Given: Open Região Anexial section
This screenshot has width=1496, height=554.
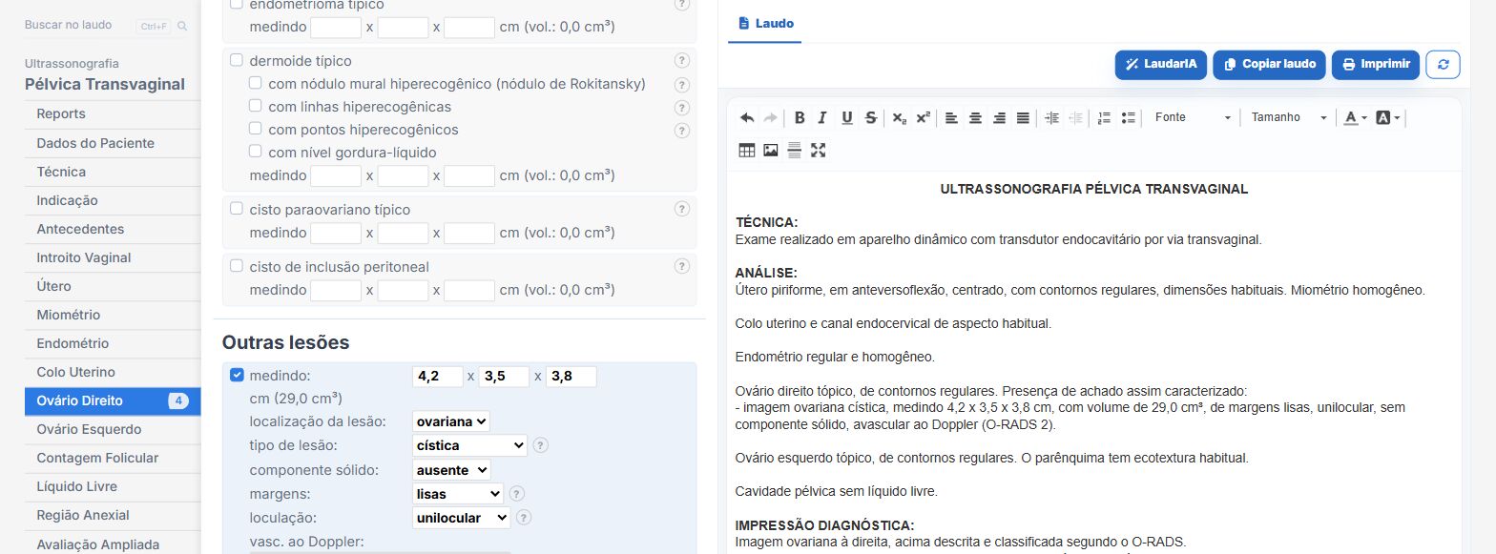Looking at the screenshot, I should (x=113, y=515).
